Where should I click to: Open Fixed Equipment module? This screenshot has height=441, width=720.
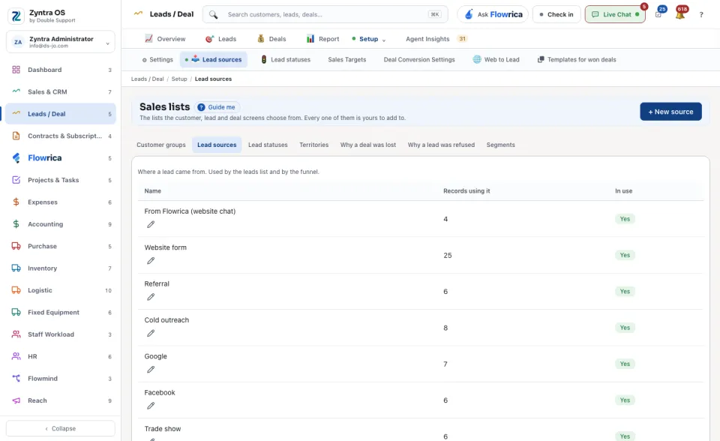click(61, 312)
